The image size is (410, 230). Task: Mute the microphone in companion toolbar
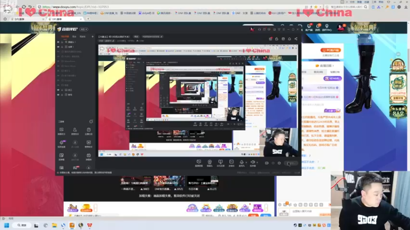click(x=241, y=163)
